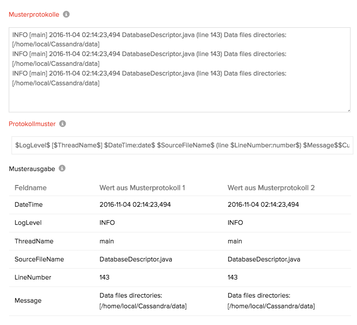Click the Message field name
This screenshot has width=357, height=325.
[x=28, y=300]
